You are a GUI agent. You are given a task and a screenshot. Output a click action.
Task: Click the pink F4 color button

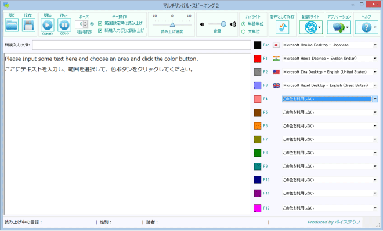coord(258,99)
